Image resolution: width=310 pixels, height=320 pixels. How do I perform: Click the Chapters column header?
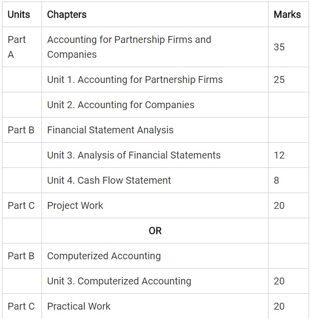(67, 15)
